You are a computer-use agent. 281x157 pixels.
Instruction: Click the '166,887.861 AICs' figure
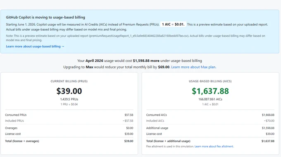coord(210,99)
